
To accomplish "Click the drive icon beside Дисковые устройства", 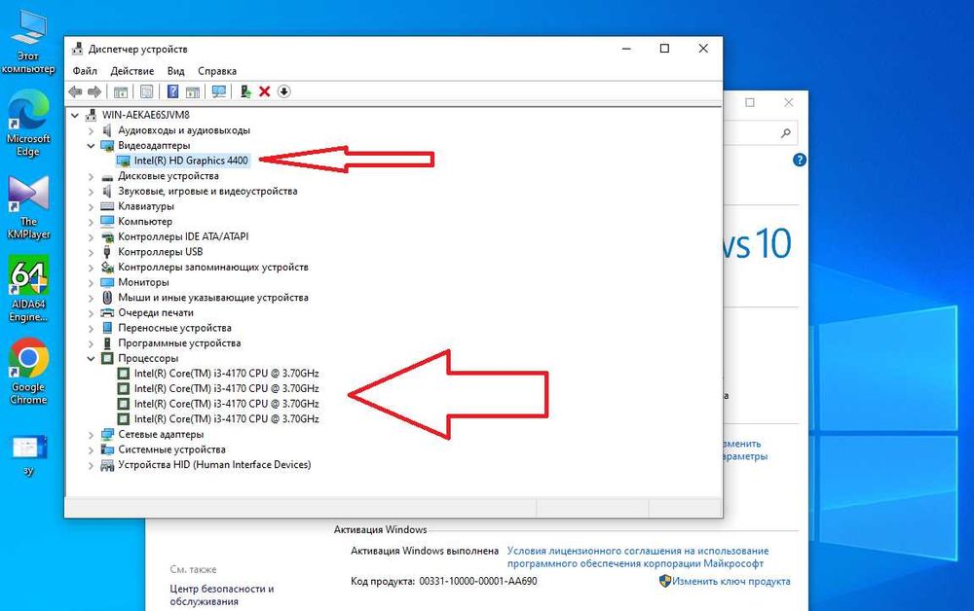I will click(x=107, y=176).
